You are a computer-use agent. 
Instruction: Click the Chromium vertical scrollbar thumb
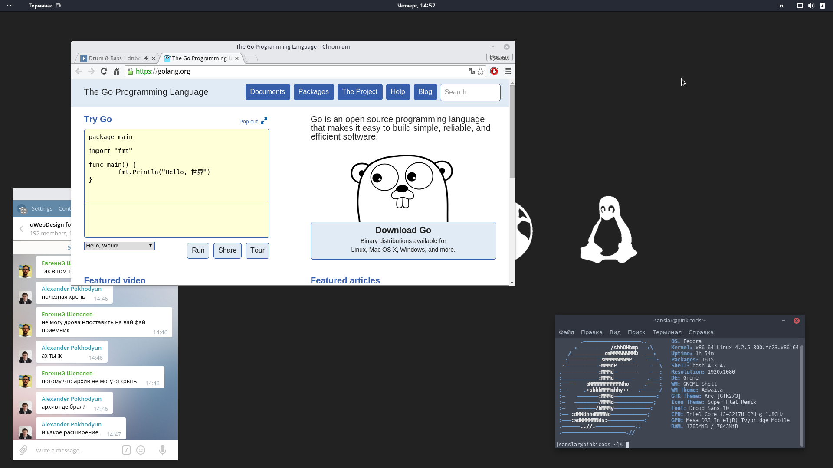pos(512,131)
